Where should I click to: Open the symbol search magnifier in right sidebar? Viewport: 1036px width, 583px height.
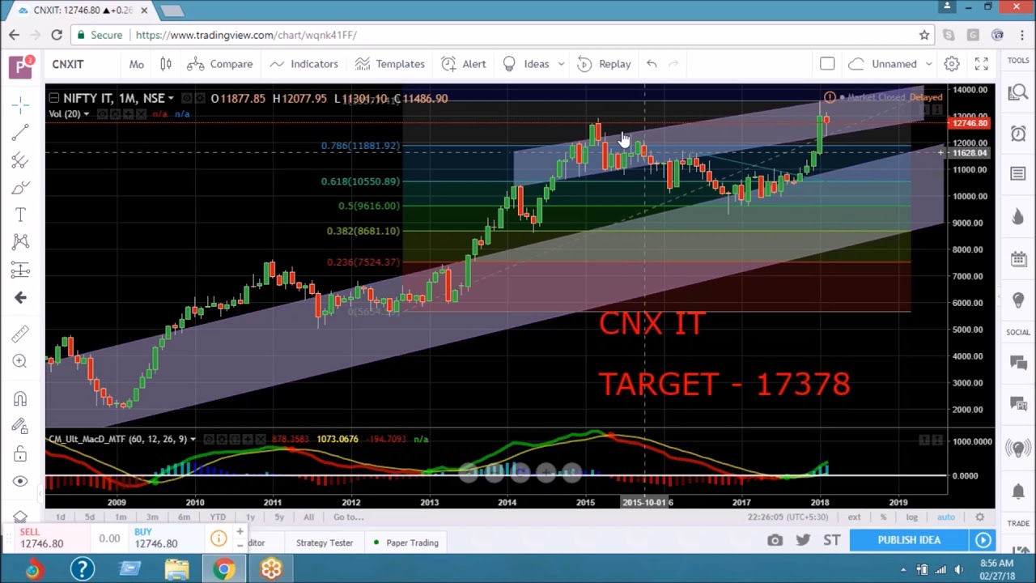1018,92
